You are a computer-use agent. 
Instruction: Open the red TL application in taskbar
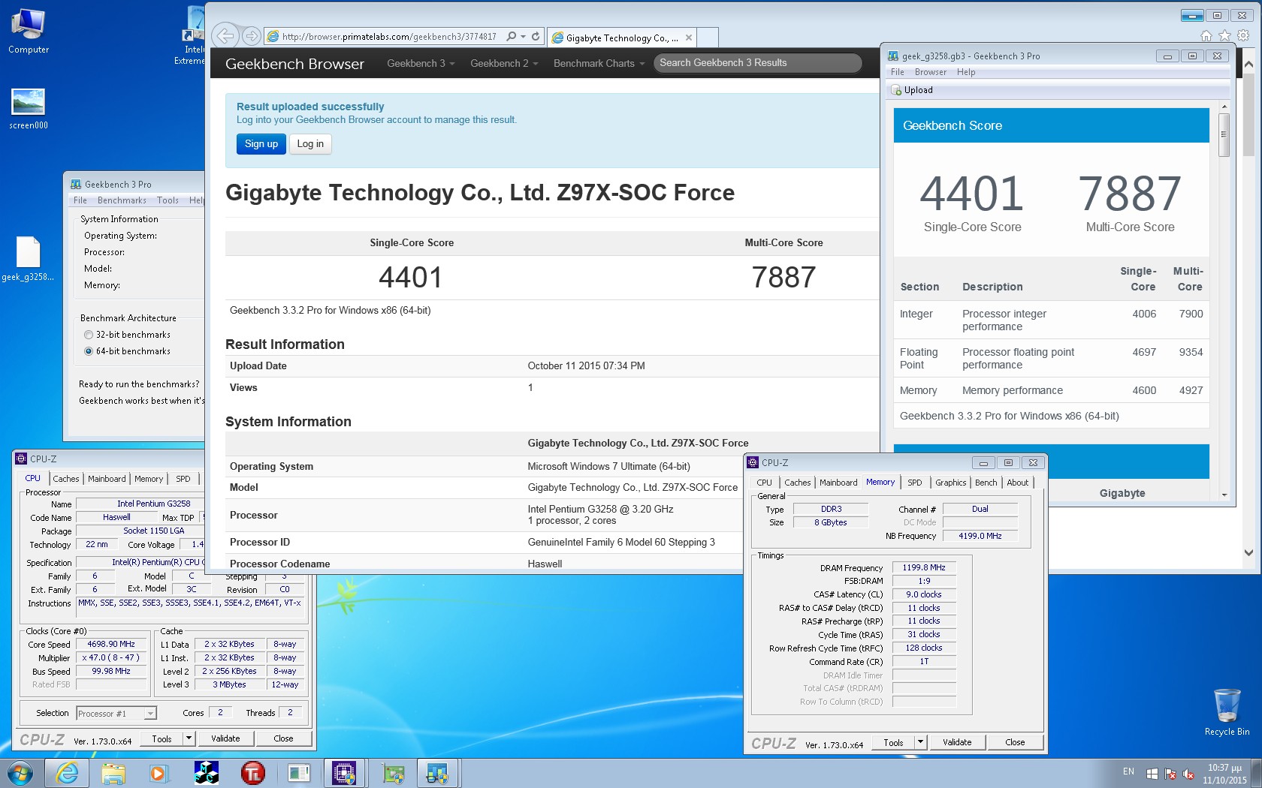(x=252, y=773)
